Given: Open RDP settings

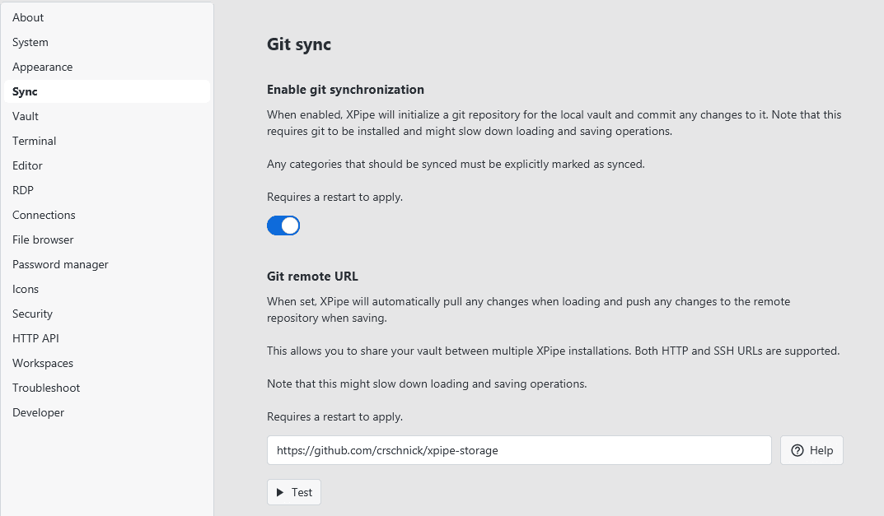Looking at the screenshot, I should point(23,190).
